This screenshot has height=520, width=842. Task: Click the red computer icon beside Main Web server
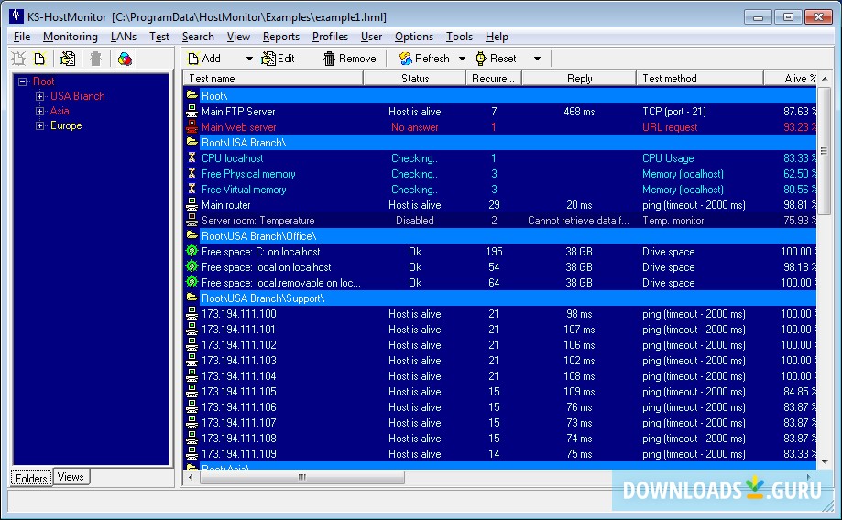191,127
